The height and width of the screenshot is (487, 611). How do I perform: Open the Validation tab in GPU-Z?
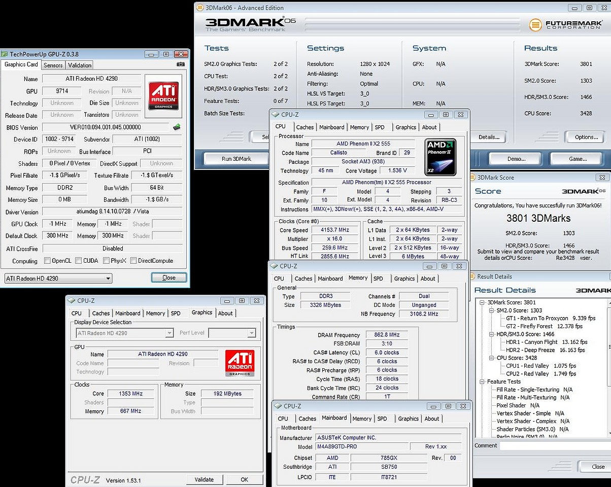[x=80, y=65]
